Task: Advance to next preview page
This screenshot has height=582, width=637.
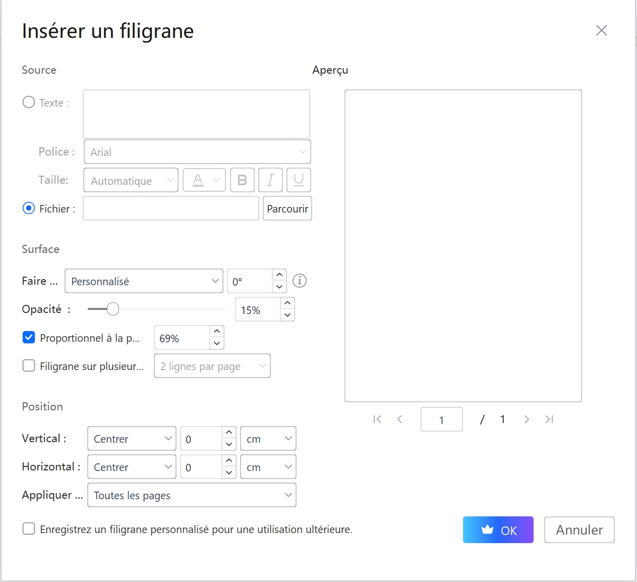Action: (527, 419)
